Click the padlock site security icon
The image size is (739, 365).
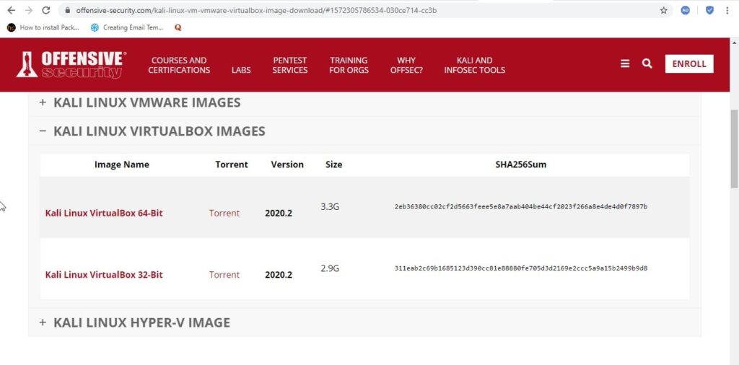tap(68, 10)
